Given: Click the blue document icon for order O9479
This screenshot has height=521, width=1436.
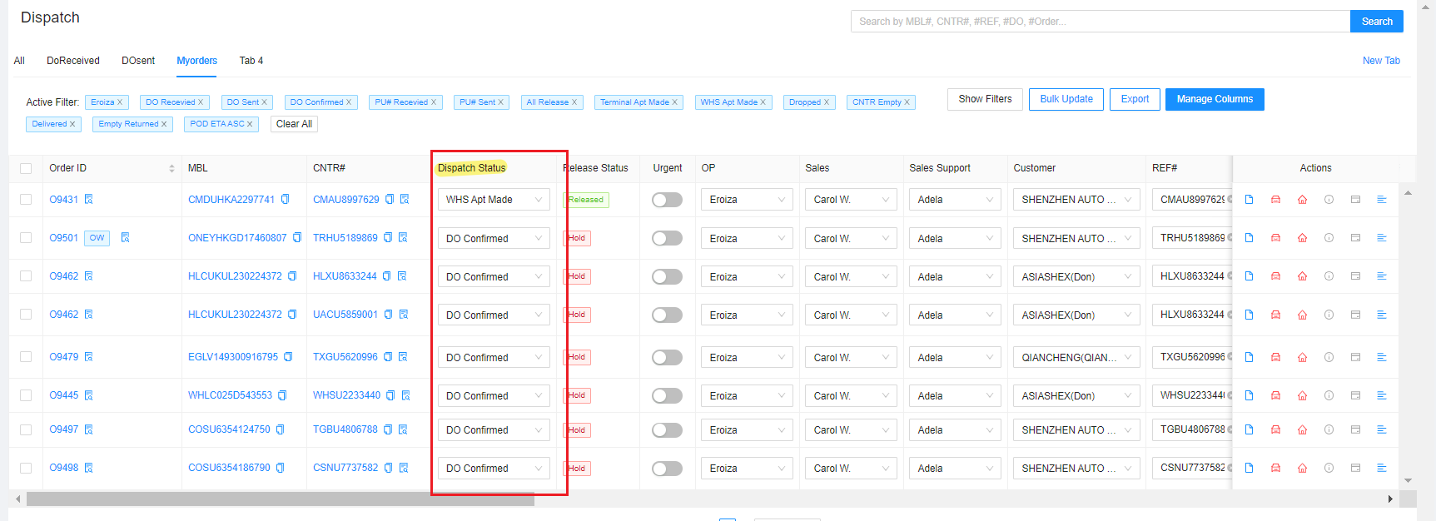Looking at the screenshot, I should (x=1249, y=357).
